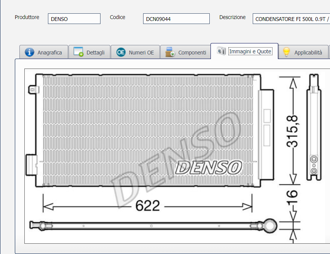Click the light bulb icon on Applicabilità tab
The width and height of the screenshot is (330, 254).
287,52
